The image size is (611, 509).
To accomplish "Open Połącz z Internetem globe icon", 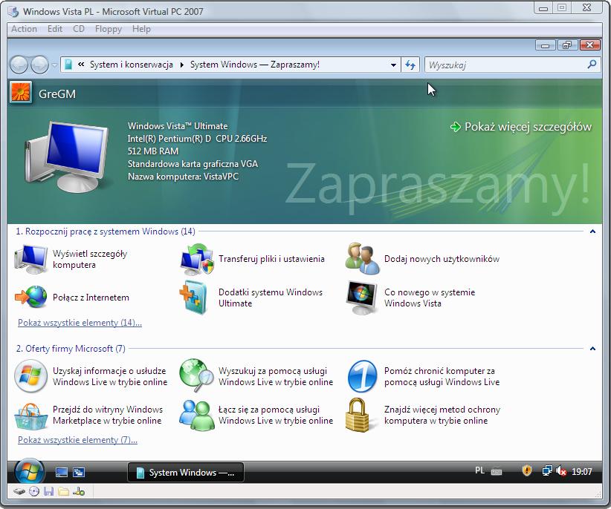I will tap(31, 297).
